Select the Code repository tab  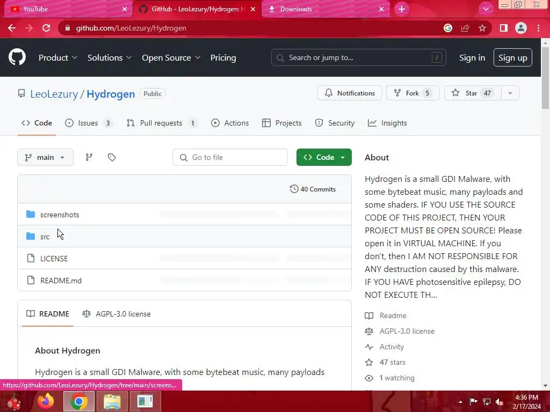click(37, 123)
